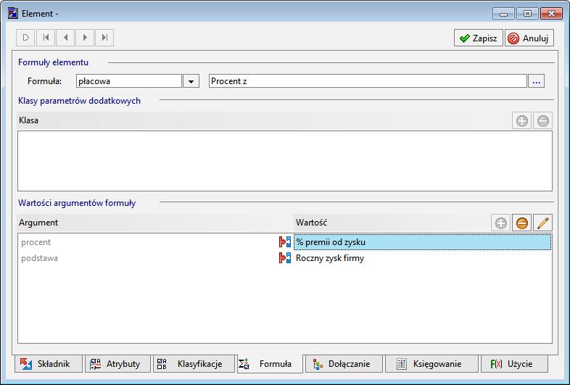Select the procent argument row
Viewport: 570px width, 385px height.
(285, 242)
